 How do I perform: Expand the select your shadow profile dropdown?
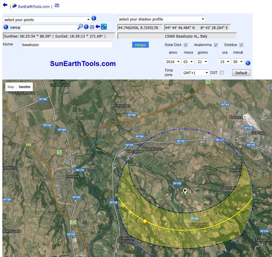point(161,19)
